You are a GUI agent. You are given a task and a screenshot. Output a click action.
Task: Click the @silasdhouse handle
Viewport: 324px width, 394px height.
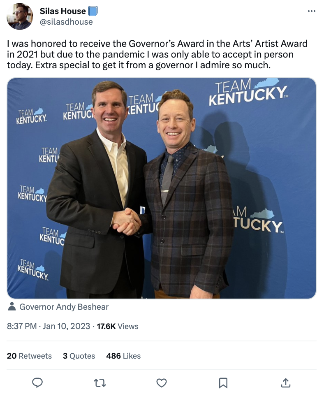66,22
